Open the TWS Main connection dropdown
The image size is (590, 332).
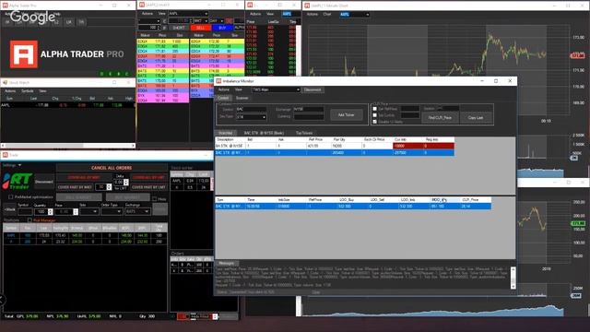pos(276,89)
